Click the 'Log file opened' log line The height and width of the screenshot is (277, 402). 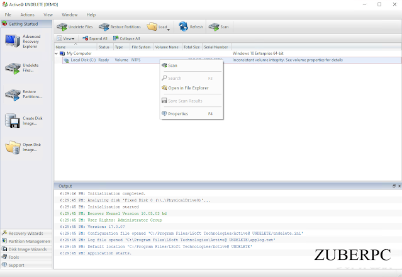pyautogui.click(x=167, y=240)
